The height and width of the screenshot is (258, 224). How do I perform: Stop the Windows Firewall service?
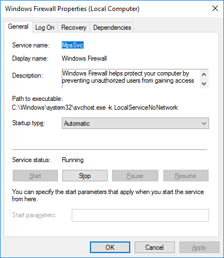coord(85,176)
